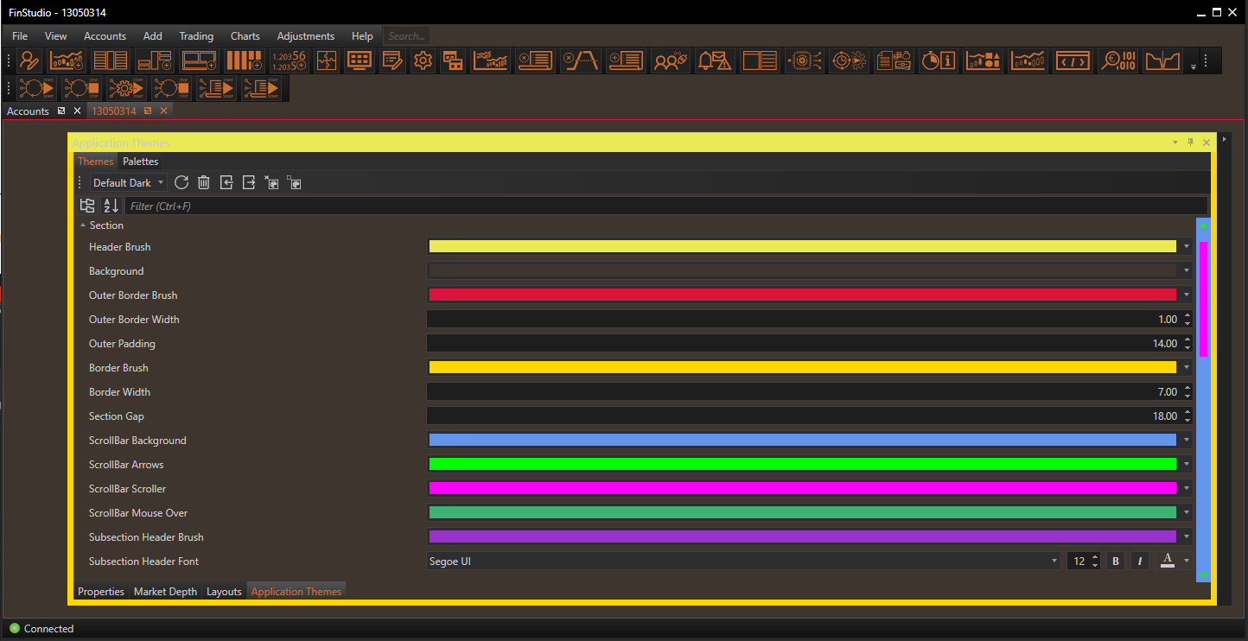Open the Trading menu

196,36
